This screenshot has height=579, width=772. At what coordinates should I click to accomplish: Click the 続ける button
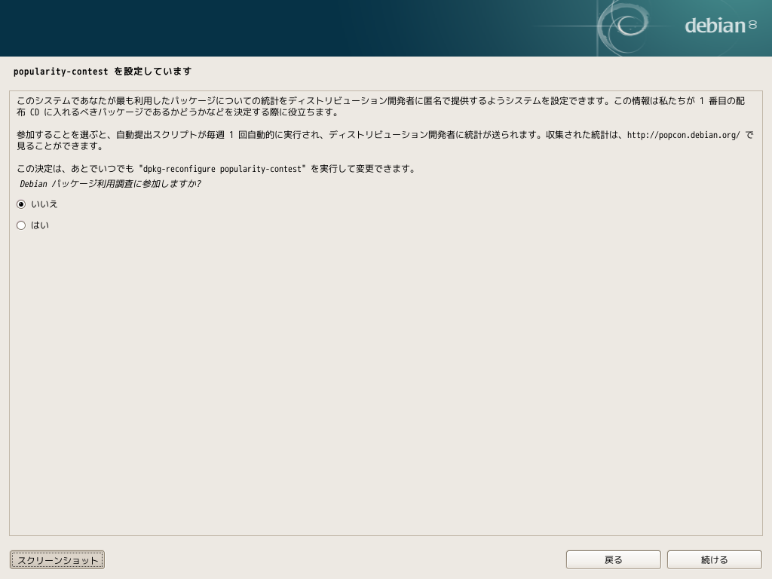[715, 560]
